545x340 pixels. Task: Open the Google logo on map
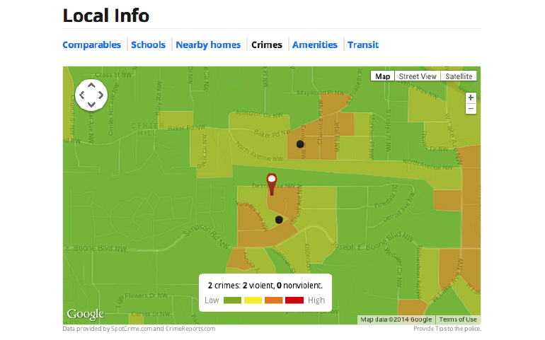[x=85, y=315]
